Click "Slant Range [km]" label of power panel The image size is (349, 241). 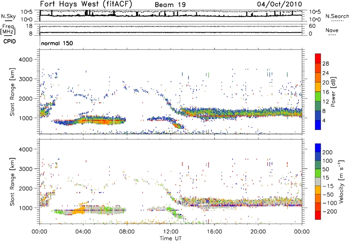pyautogui.click(x=12, y=92)
